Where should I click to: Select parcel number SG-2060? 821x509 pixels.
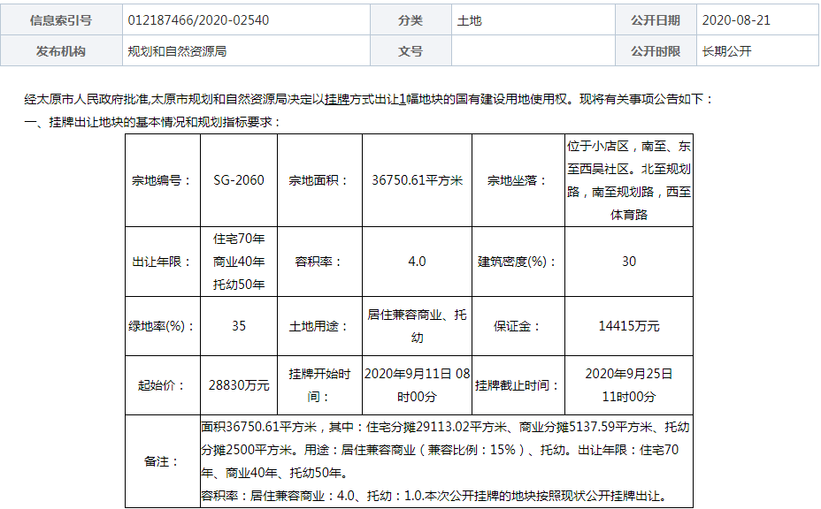239,180
